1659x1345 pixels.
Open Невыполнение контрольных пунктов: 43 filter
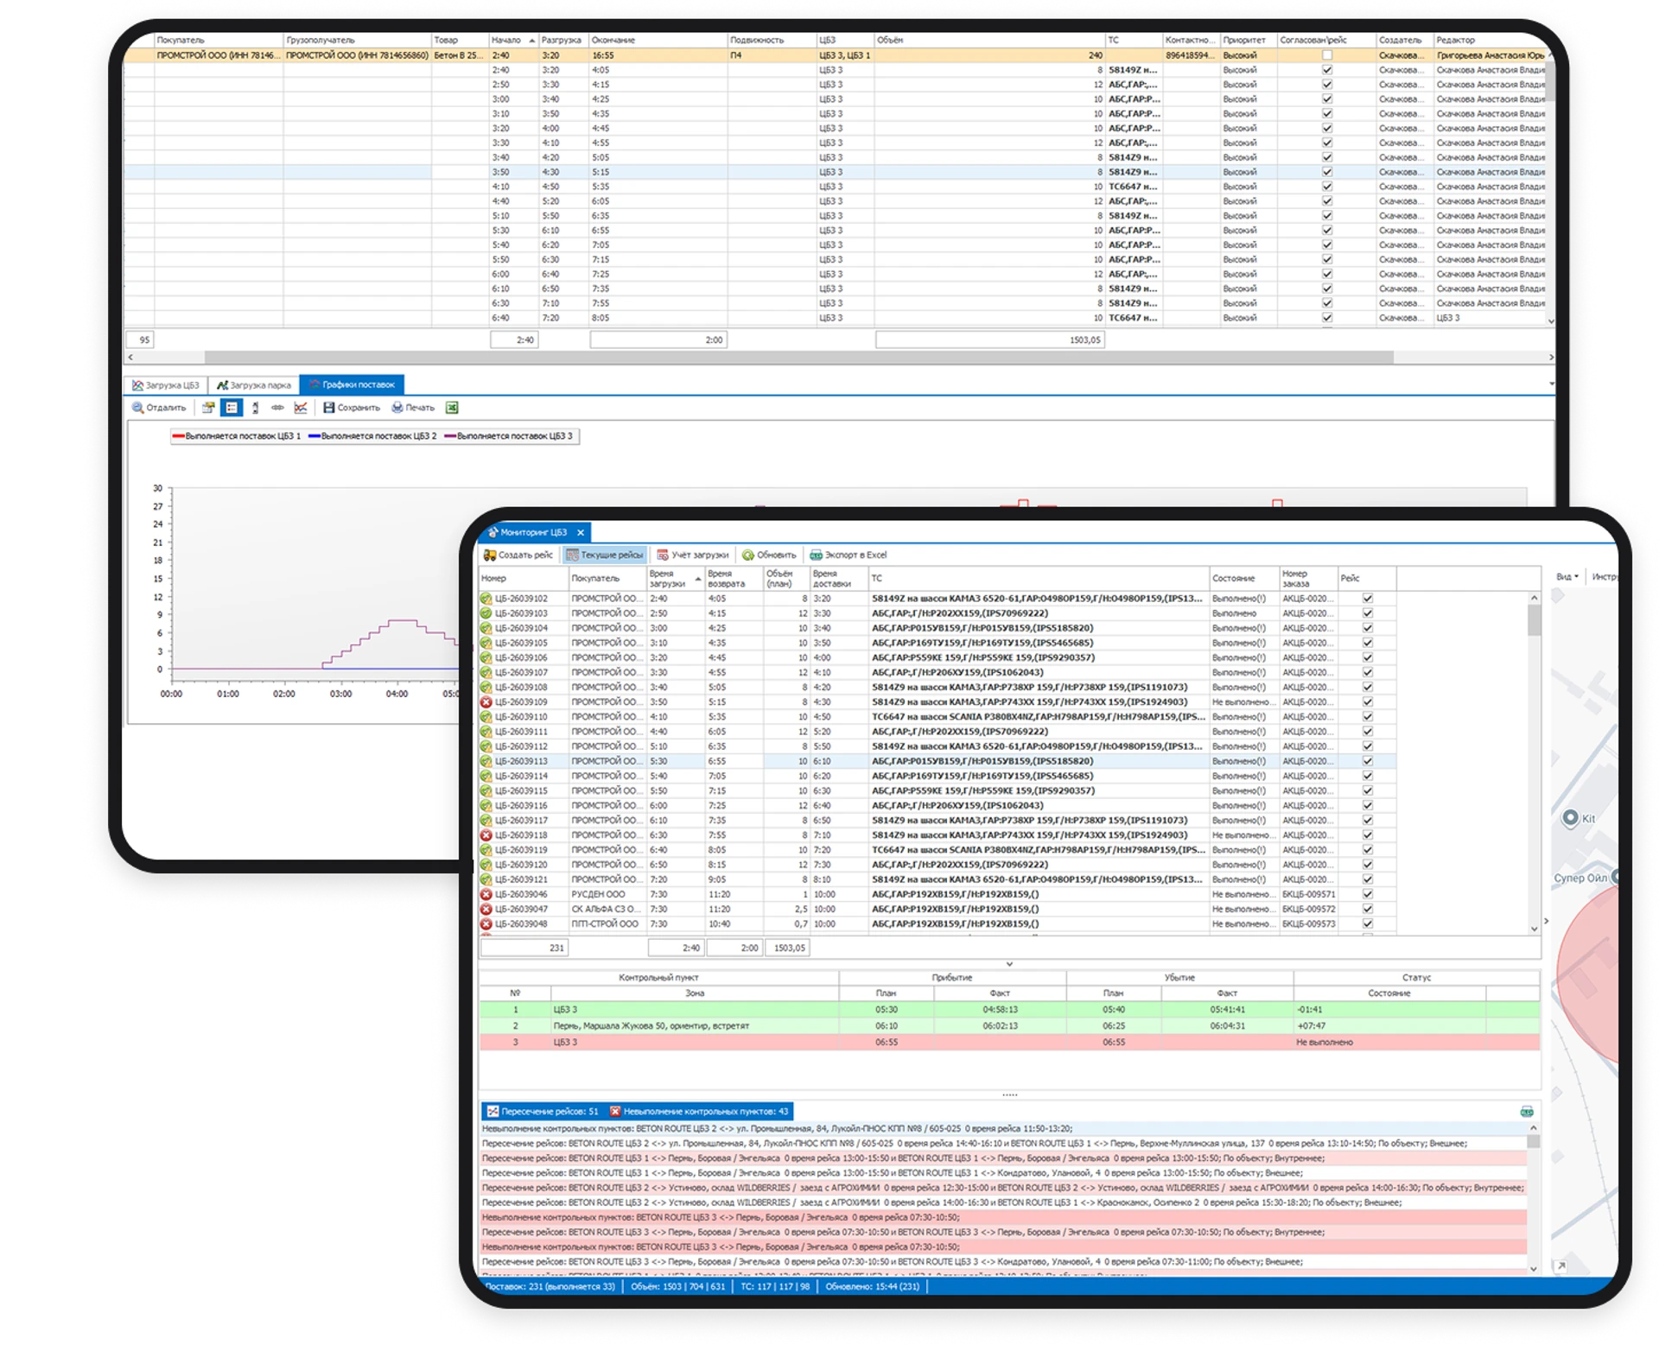click(699, 1112)
